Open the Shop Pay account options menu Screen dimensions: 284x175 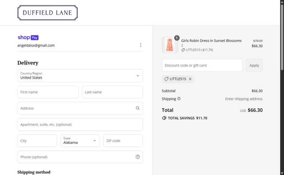click(141, 45)
